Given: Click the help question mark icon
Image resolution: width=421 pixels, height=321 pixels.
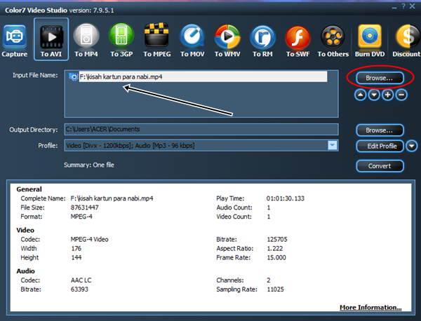Looking at the screenshot, I should 403,6.
